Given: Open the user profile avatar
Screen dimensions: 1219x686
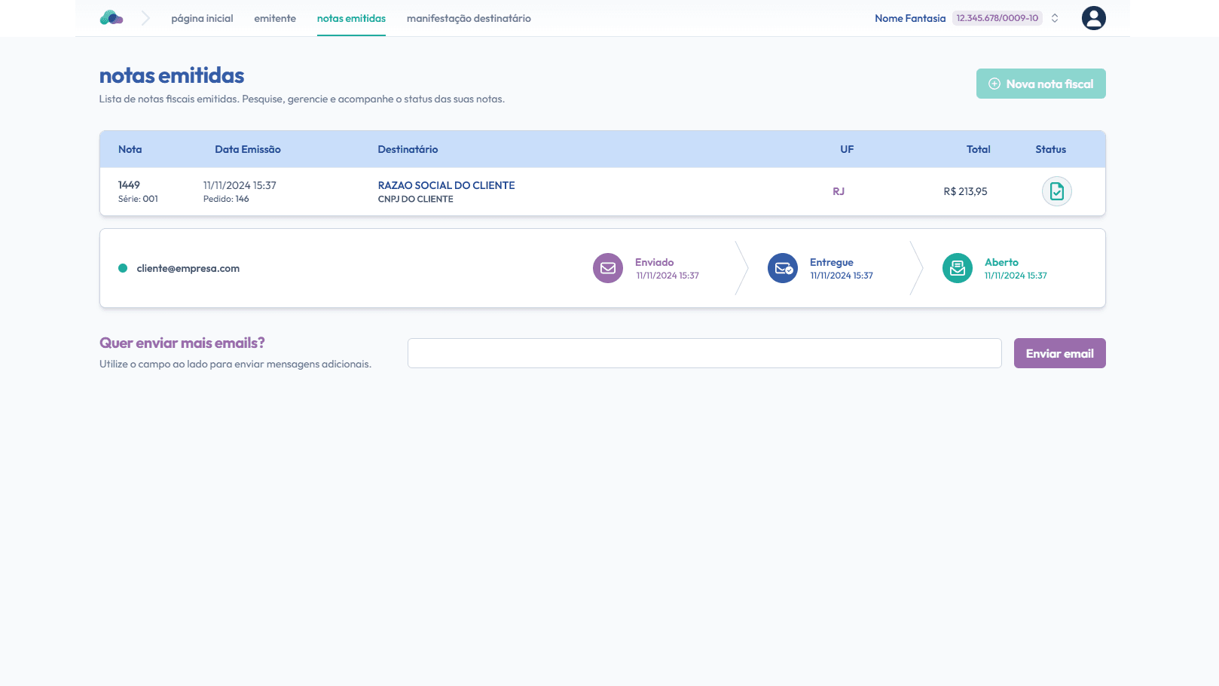Looking at the screenshot, I should tap(1093, 18).
